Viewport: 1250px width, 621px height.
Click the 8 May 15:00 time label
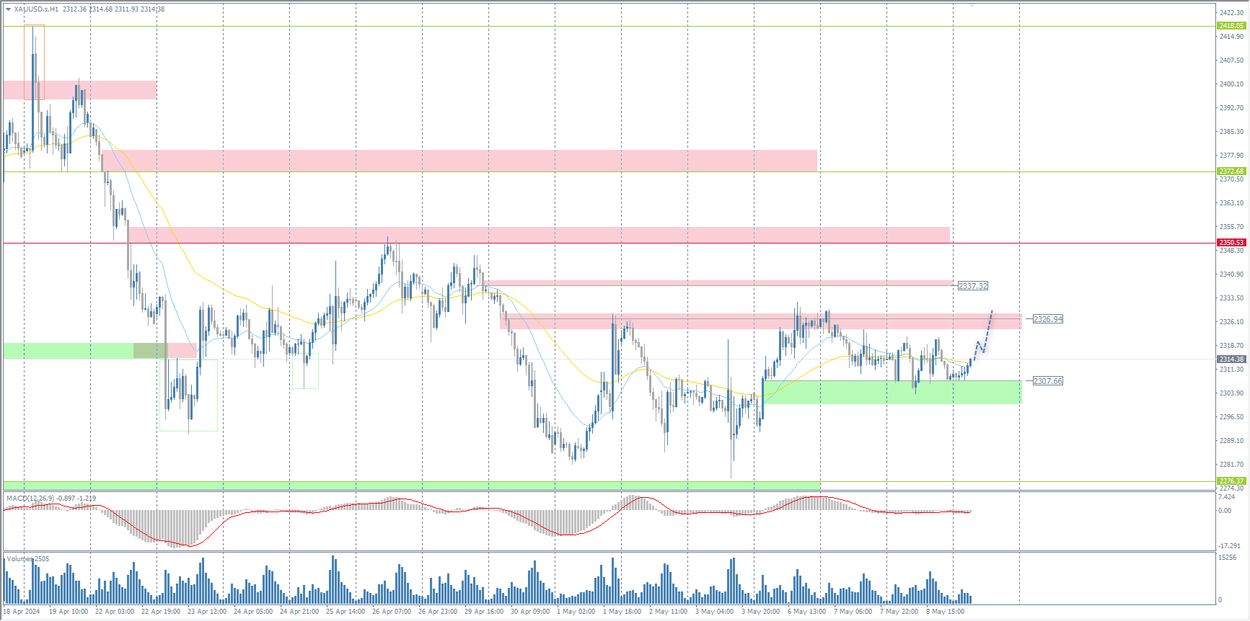(945, 612)
